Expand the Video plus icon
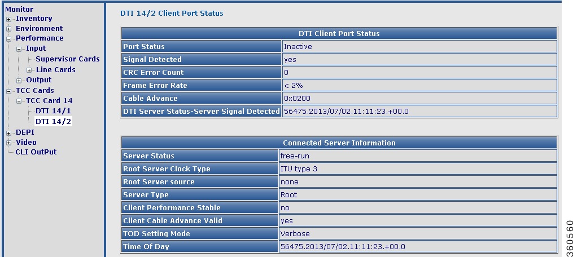 [x=8, y=143]
